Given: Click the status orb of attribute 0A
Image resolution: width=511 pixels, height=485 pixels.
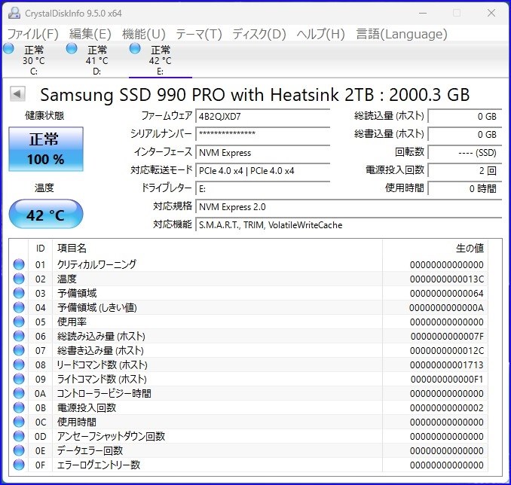Looking at the screenshot, I should click(x=19, y=393).
